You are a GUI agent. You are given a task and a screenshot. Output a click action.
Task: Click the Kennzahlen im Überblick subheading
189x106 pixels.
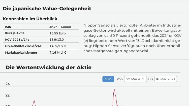coord(30,19)
